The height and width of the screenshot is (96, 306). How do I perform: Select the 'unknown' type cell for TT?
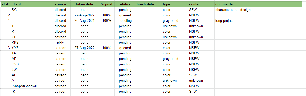coord(175,26)
